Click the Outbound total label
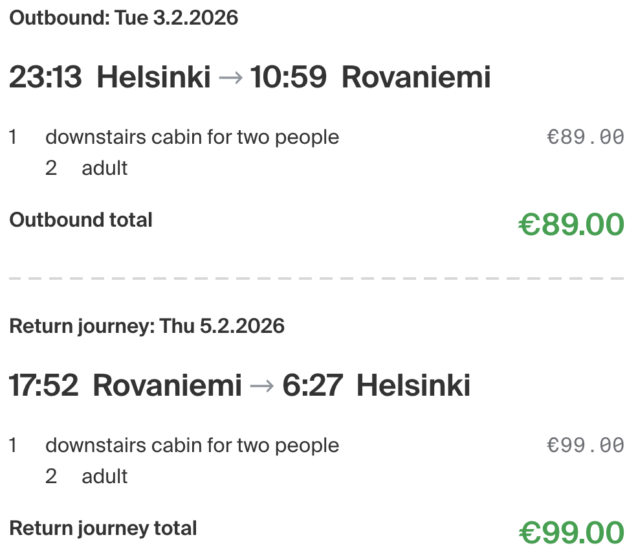 click(81, 220)
